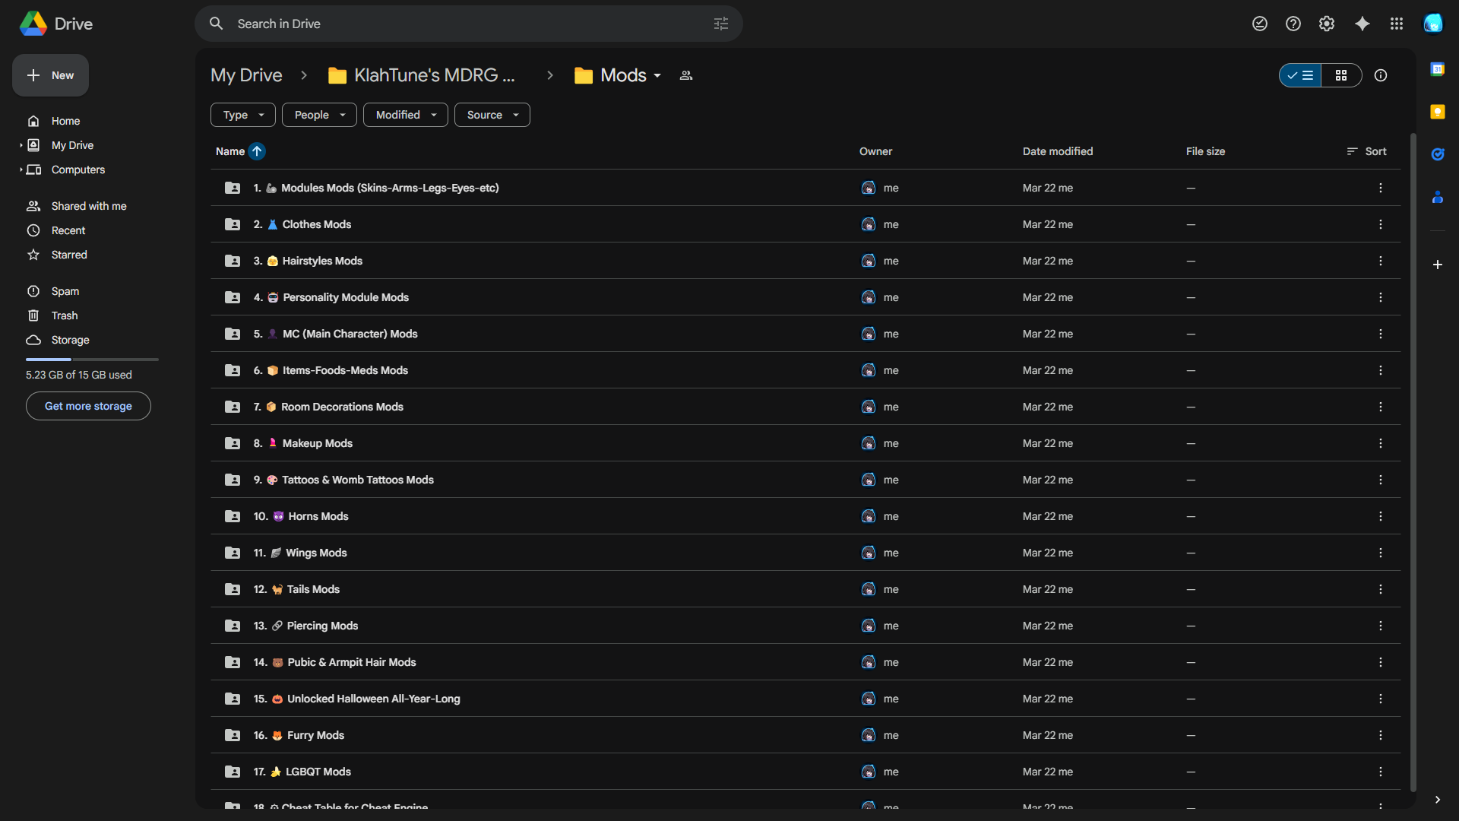1459x821 pixels.
Task: Expand the Mods folder dropdown menu
Action: (657, 75)
